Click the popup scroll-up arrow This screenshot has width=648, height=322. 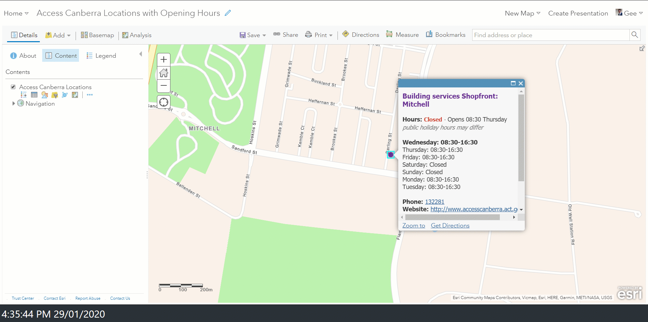(521, 91)
